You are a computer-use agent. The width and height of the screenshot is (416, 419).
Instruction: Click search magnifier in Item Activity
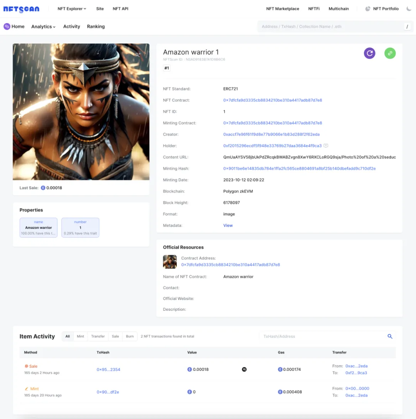(390, 336)
